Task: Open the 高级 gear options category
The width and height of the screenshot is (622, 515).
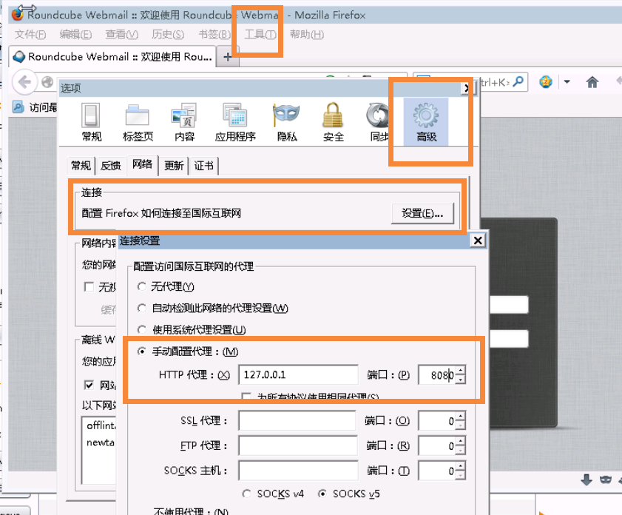Action: pyautogui.click(x=426, y=121)
